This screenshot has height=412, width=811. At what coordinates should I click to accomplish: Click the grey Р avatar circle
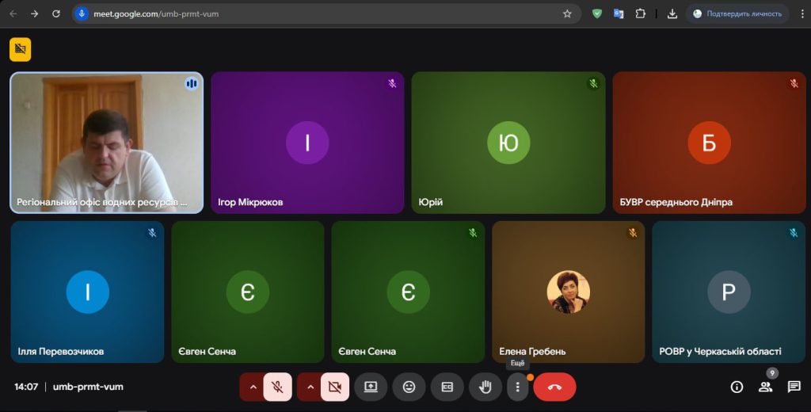[x=729, y=292]
